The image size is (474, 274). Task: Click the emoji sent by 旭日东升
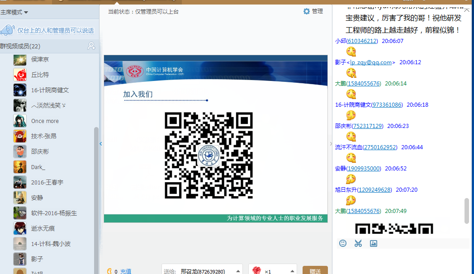[351, 200]
